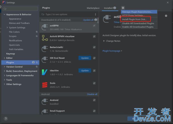Choose Disable All Downloaded Plugins
Viewport: 173px width, 124px height.
pyautogui.click(x=139, y=23)
